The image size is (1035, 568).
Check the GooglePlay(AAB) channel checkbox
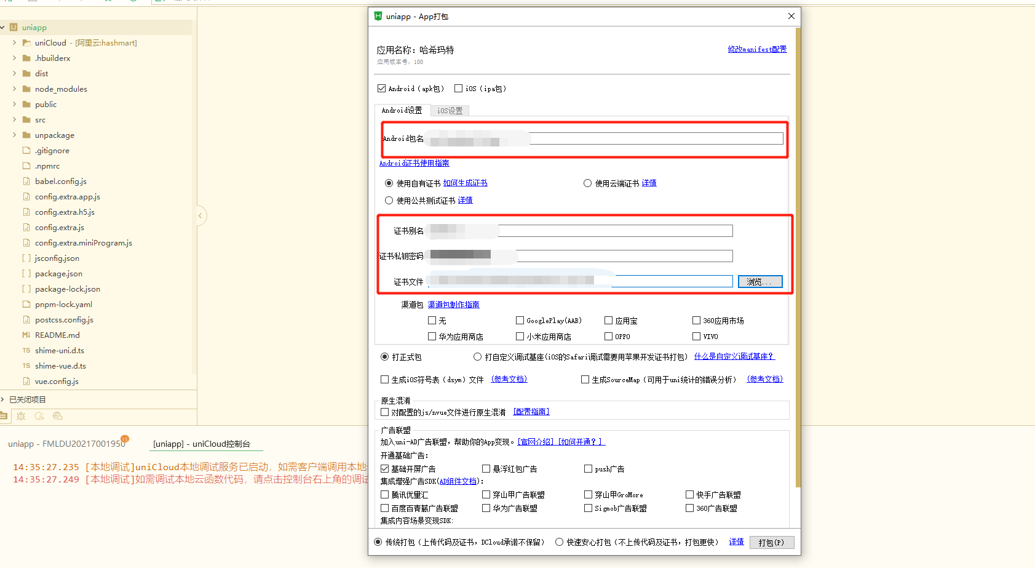520,321
